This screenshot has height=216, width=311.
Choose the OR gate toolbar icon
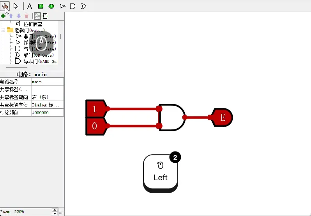(83, 6)
